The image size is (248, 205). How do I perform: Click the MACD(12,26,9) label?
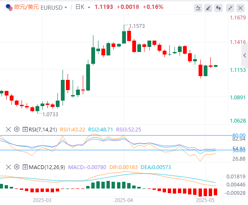tap(47, 167)
